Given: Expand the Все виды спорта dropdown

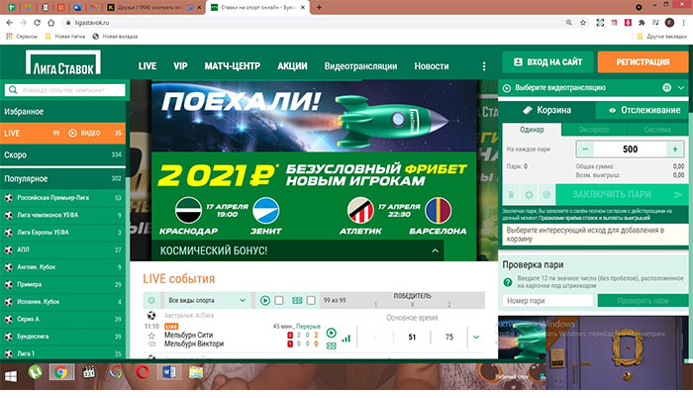Looking at the screenshot, I should pyautogui.click(x=243, y=300).
